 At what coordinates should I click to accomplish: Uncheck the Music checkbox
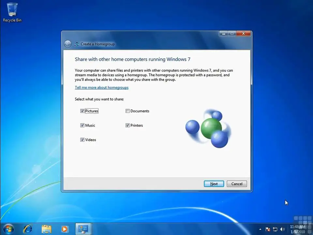pos(82,125)
